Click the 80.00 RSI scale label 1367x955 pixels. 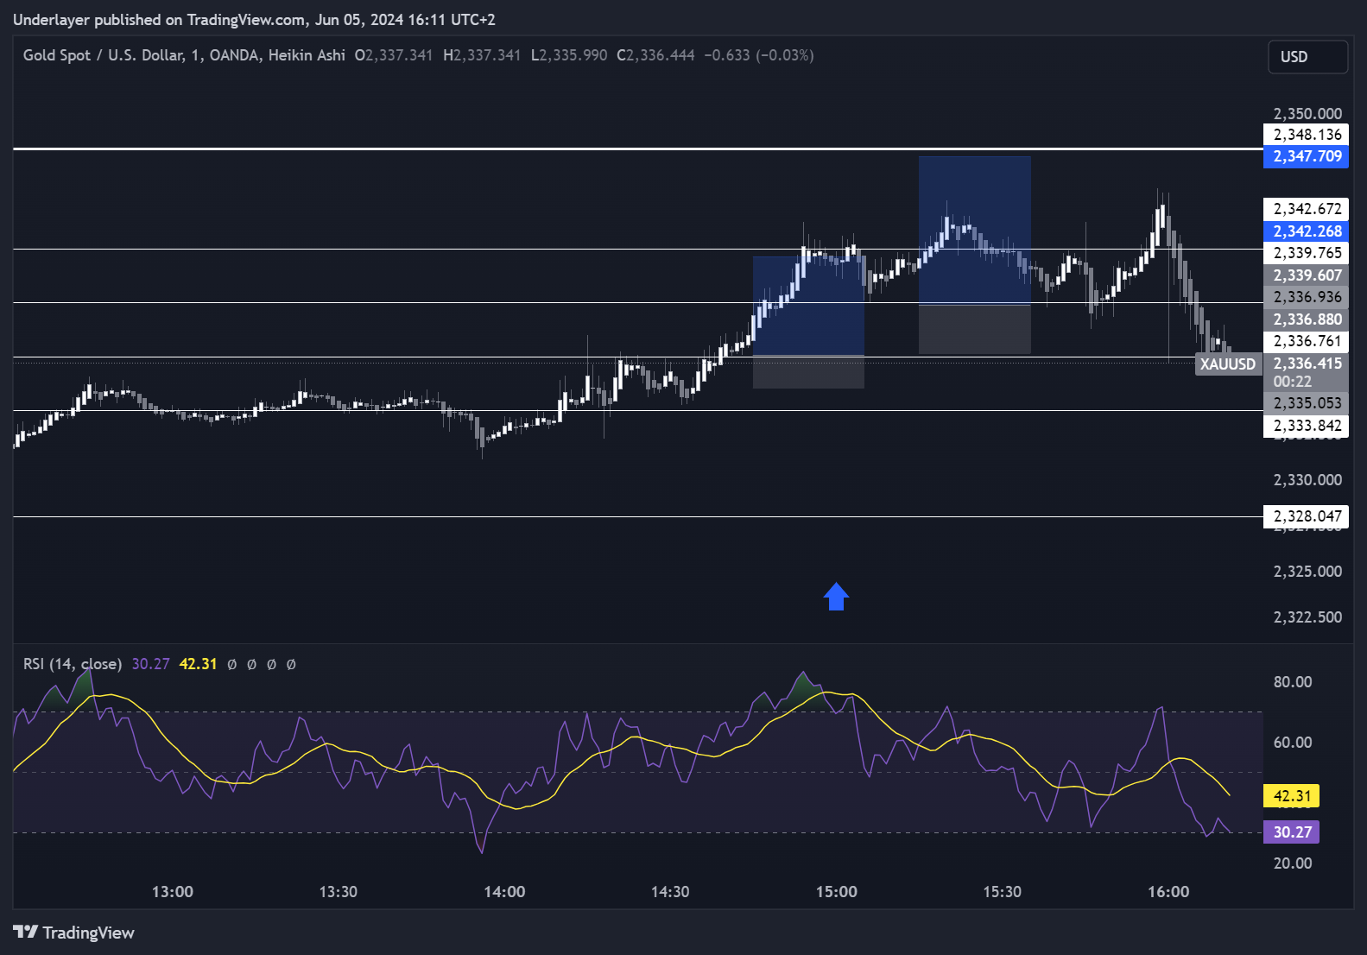click(1293, 682)
